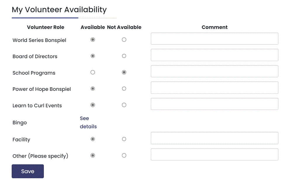Select Available for Board of Directors
Screen dimensions: 285x196
(x=93, y=56)
